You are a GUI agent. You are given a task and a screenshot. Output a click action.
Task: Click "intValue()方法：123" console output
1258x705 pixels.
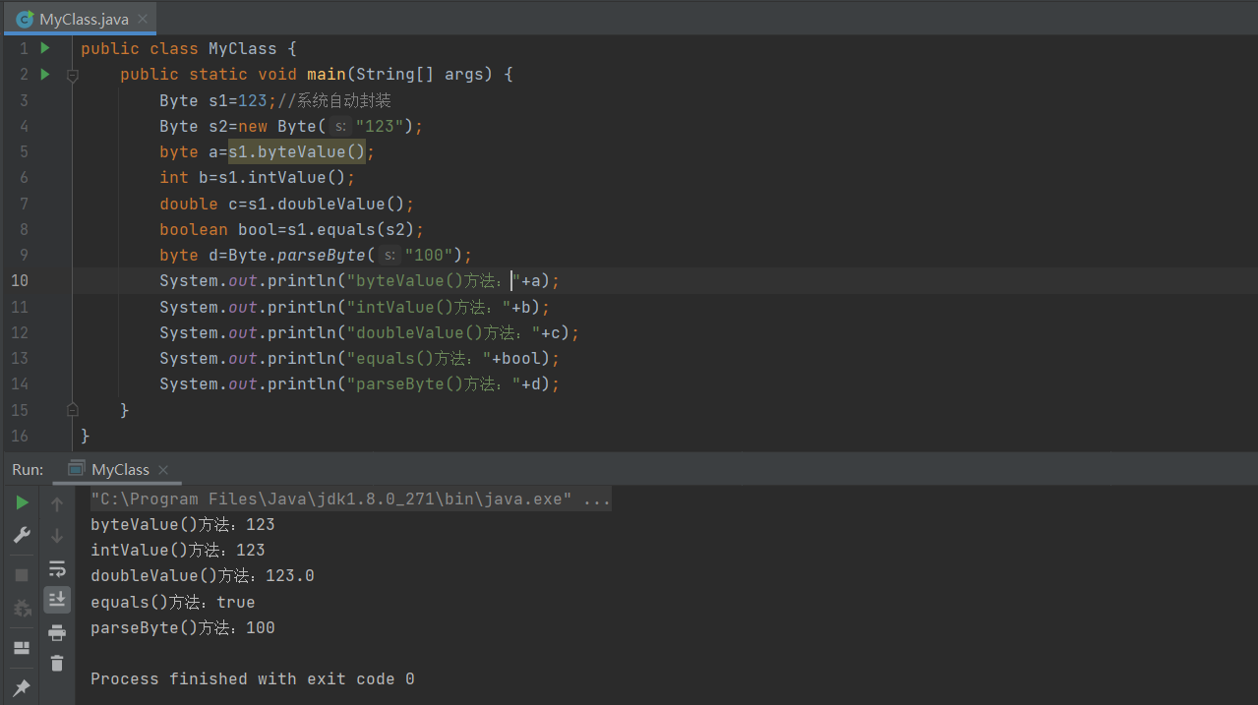click(178, 551)
